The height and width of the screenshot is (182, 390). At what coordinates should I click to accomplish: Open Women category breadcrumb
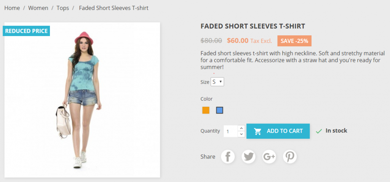pyautogui.click(x=38, y=8)
